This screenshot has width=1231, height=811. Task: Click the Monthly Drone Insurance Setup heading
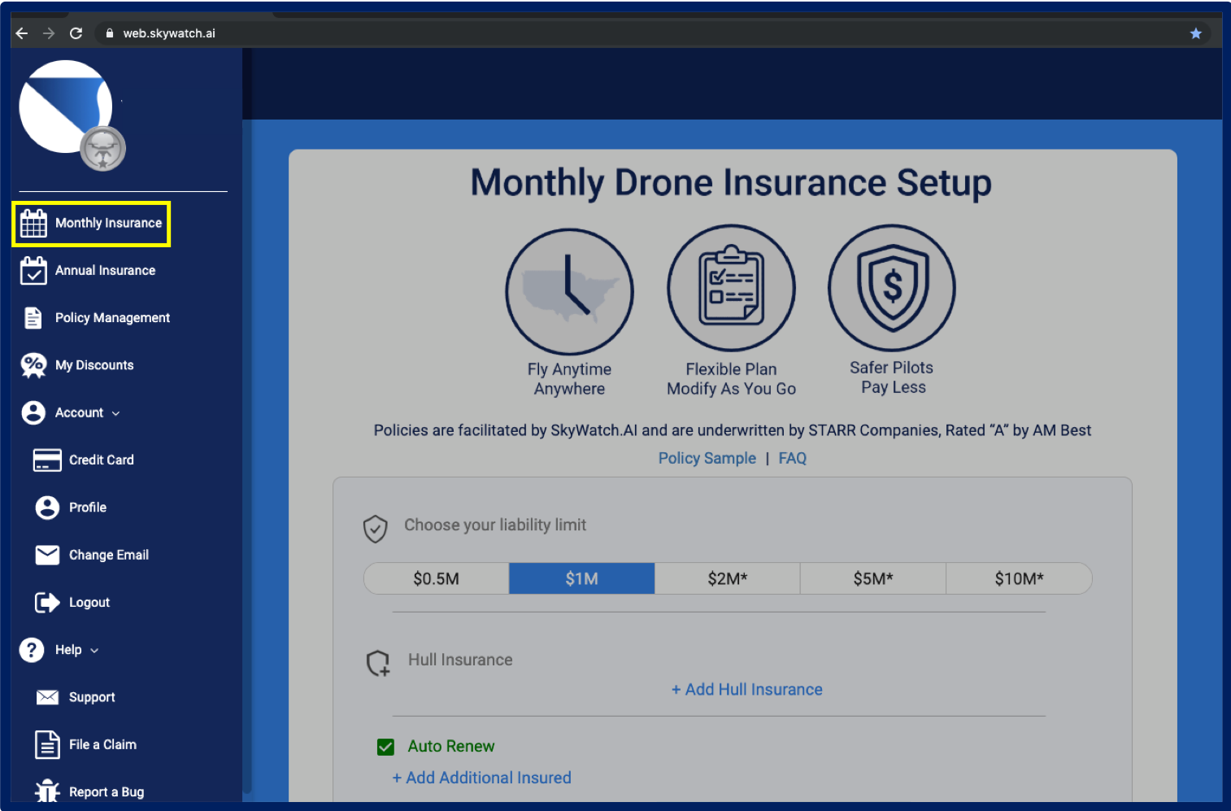pyautogui.click(x=731, y=183)
